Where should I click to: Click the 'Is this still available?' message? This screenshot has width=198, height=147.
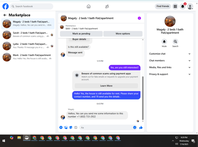point(78,47)
